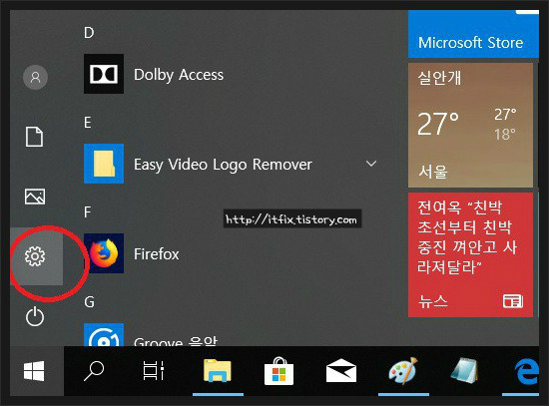Jump to letter G section header
549x406 pixels.
[x=89, y=301]
